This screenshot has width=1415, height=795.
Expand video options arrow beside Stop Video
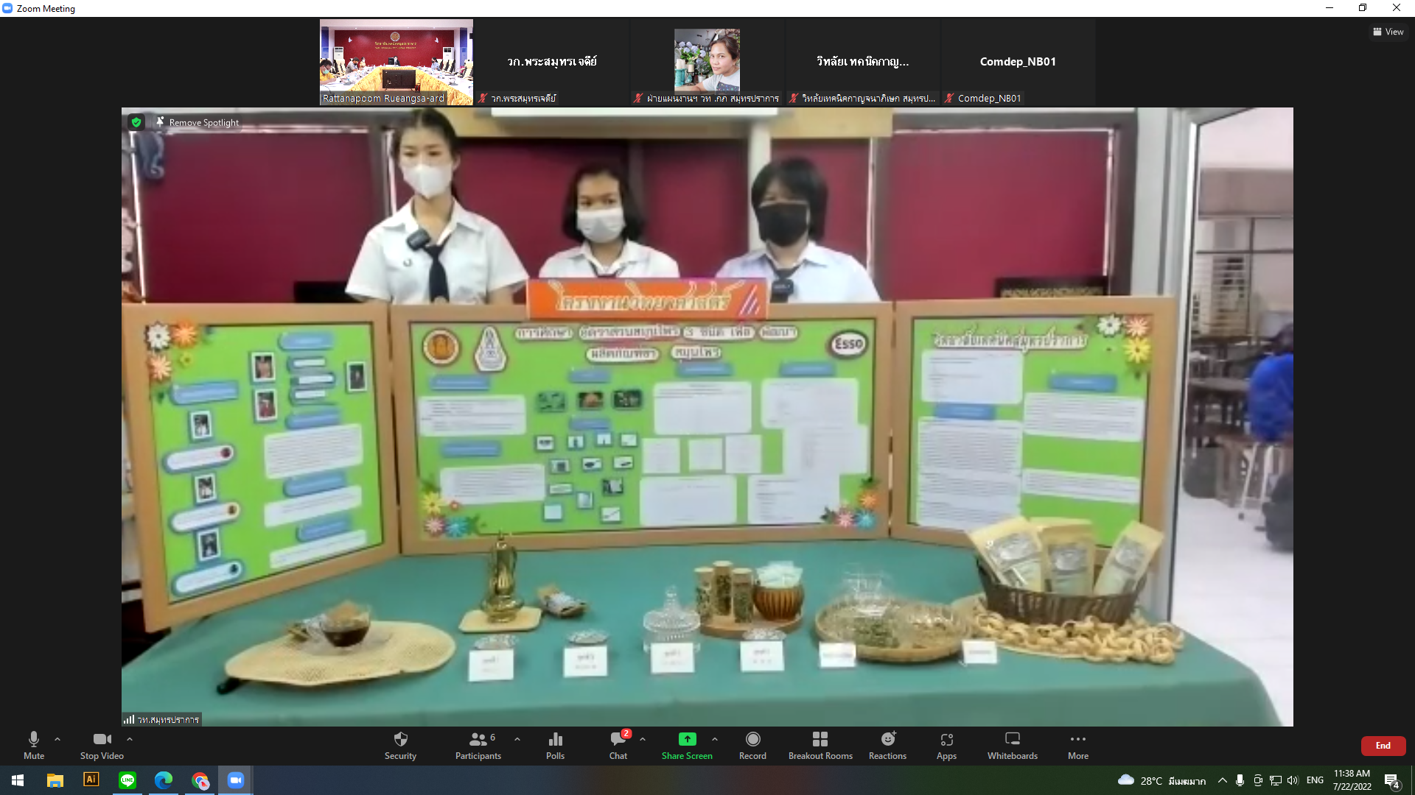pos(130,739)
